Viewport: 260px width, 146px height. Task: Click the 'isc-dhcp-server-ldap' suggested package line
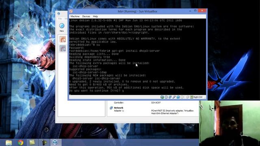[89, 72]
